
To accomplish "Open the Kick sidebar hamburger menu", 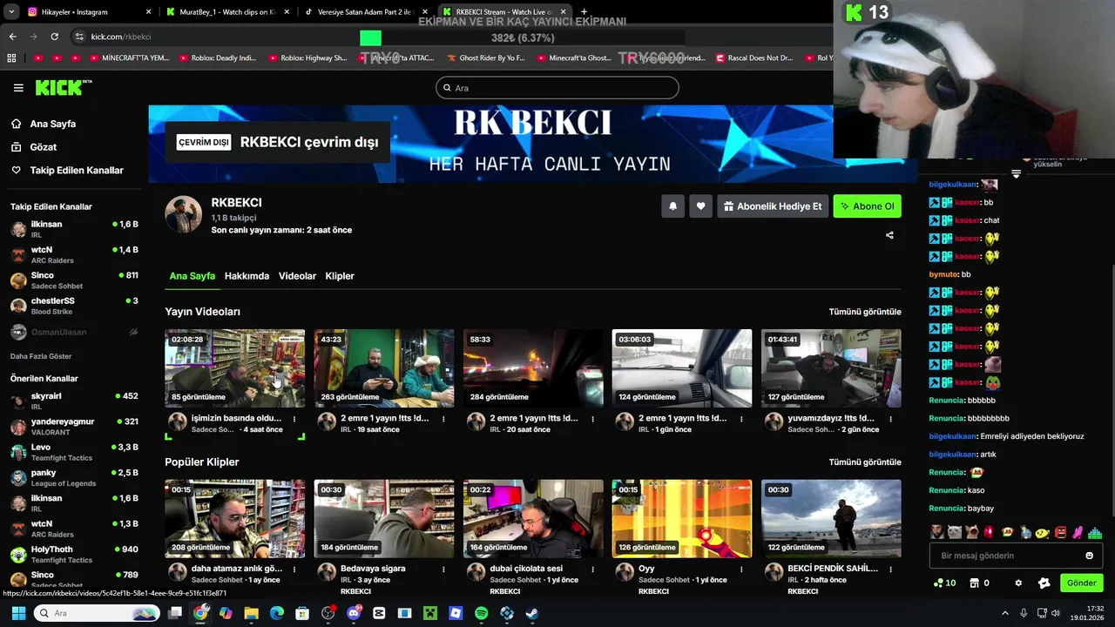I will pos(18,88).
